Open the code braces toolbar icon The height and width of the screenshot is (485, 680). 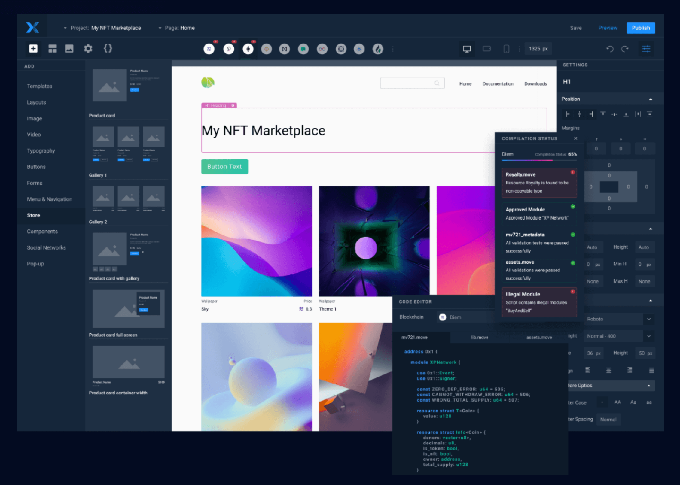tap(108, 48)
